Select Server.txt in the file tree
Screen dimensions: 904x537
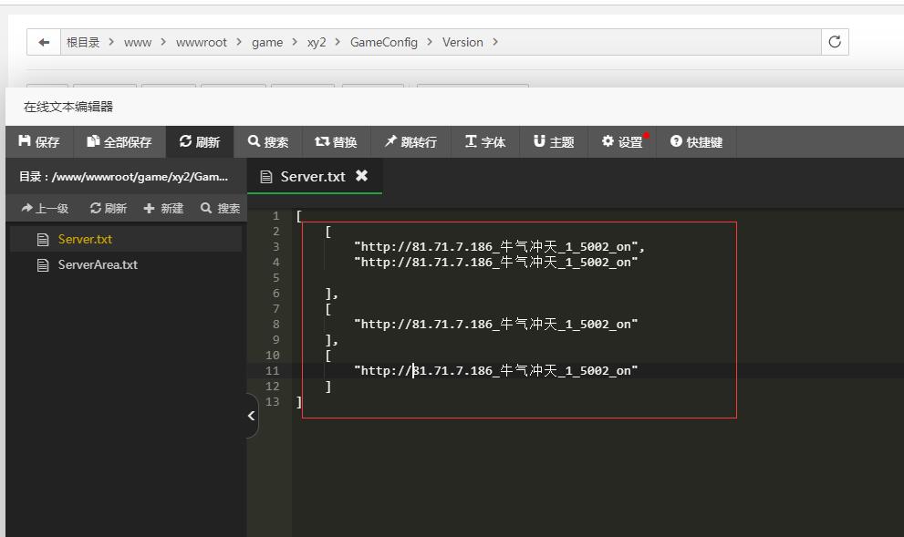85,240
